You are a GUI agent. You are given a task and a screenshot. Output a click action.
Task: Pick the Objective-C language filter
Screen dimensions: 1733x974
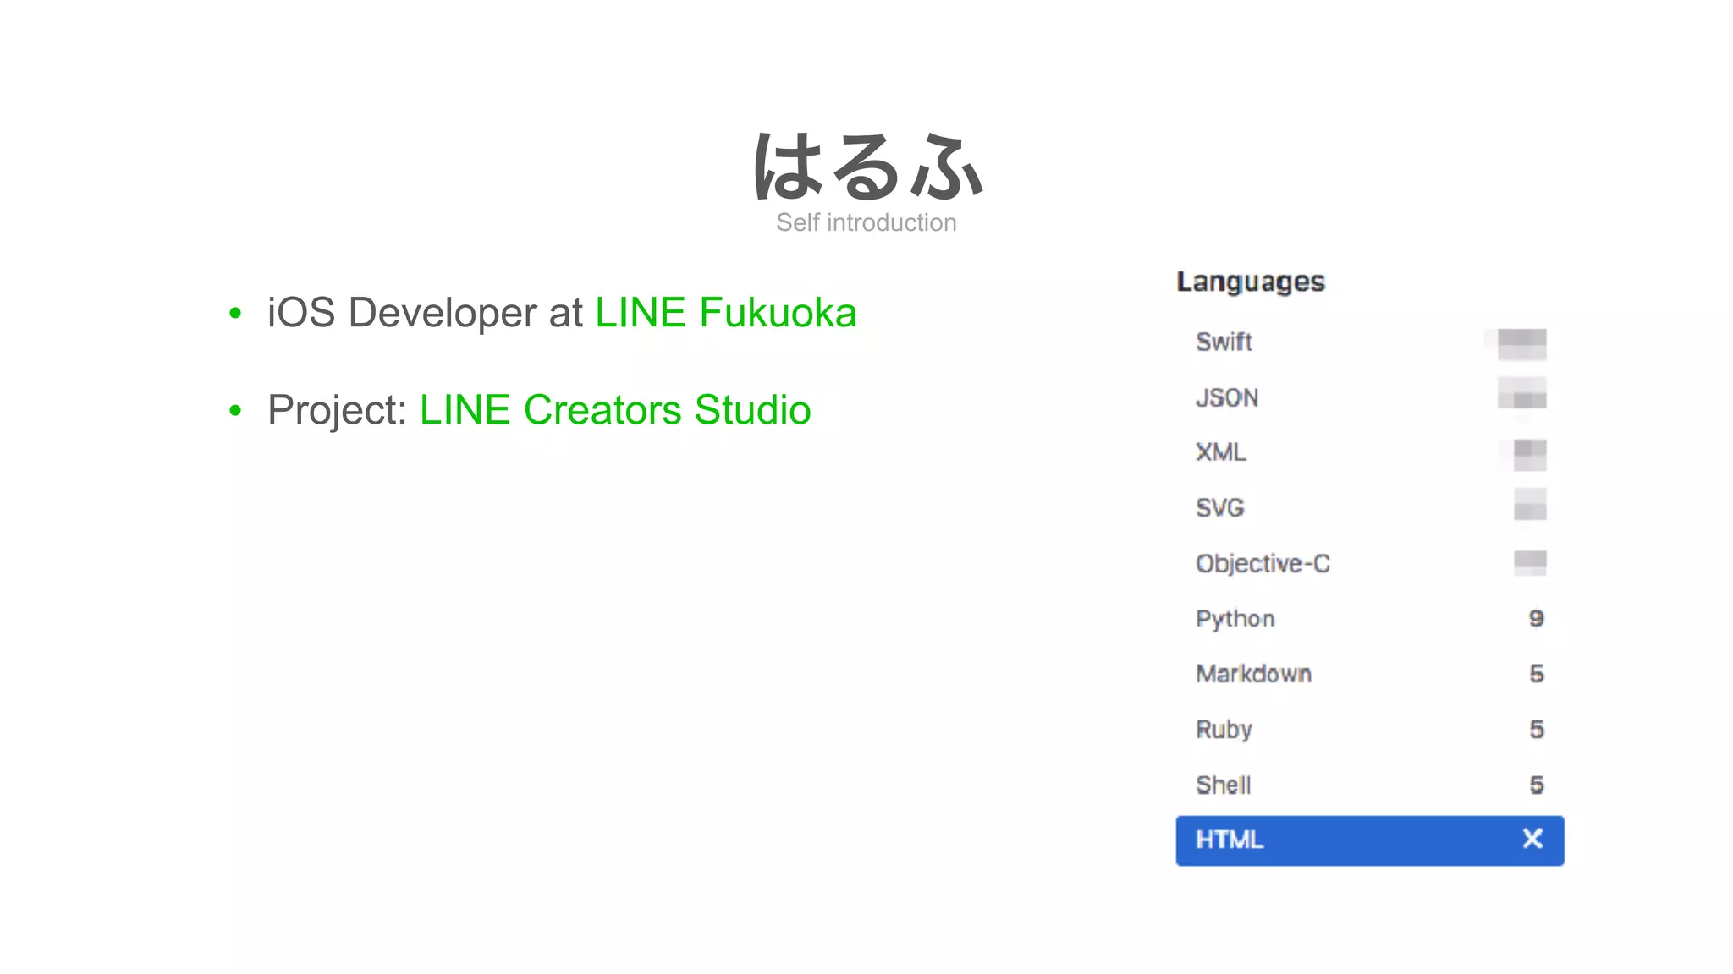[1369, 563]
